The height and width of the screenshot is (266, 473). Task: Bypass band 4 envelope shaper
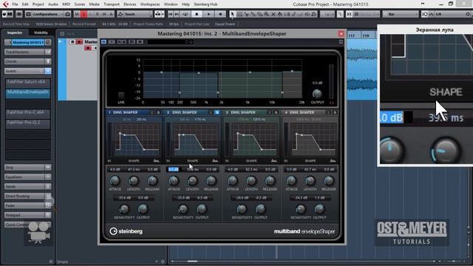point(328,112)
